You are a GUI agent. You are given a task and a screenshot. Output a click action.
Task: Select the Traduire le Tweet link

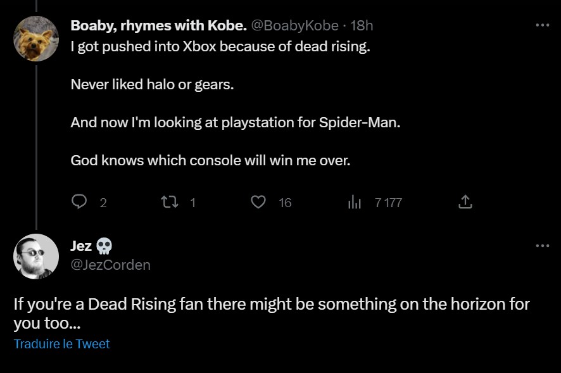62,344
